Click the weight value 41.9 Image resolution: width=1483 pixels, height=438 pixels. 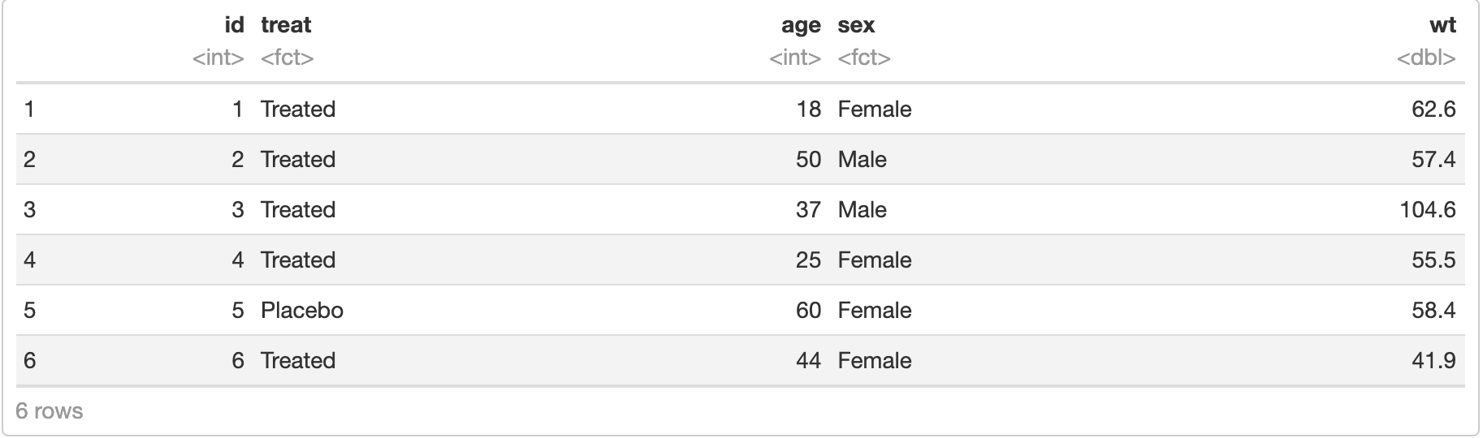(1433, 360)
